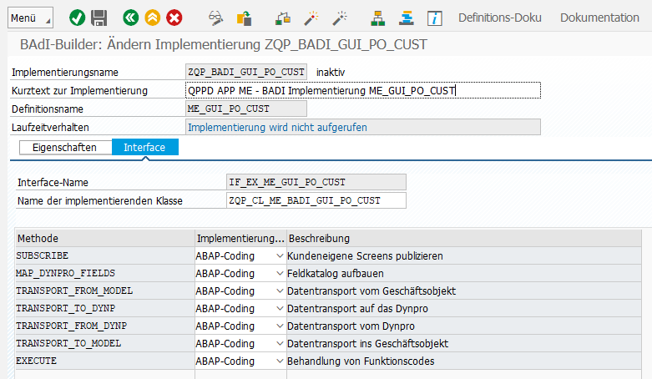652x379 pixels.
Task: Open the Menü dropdown
Action: pyautogui.click(x=29, y=18)
